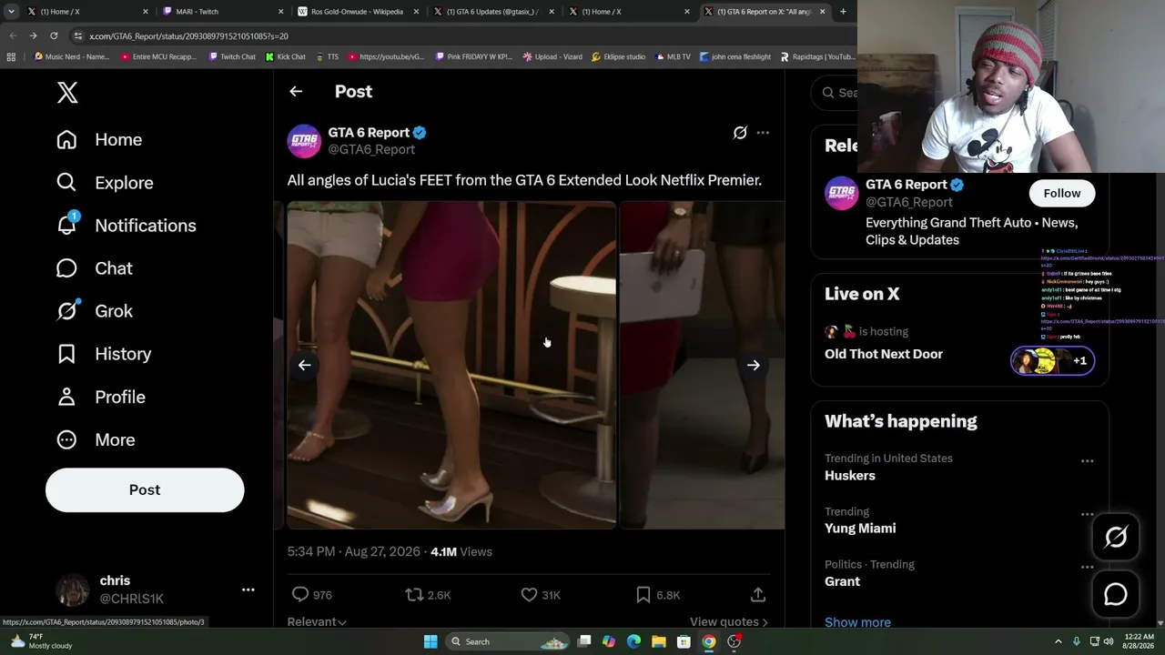The width and height of the screenshot is (1165, 655).
Task: Open the floating chat messages button
Action: pos(1116,594)
